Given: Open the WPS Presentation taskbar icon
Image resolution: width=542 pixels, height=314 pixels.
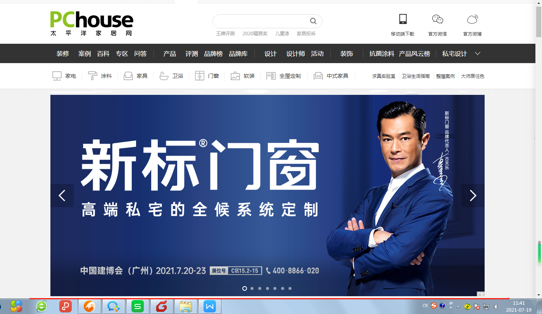Looking at the screenshot, I should click(65, 307).
